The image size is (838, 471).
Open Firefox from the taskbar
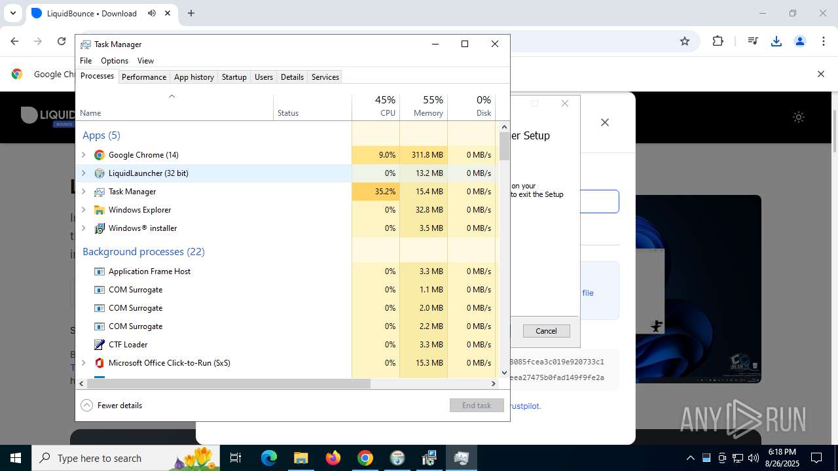333,458
